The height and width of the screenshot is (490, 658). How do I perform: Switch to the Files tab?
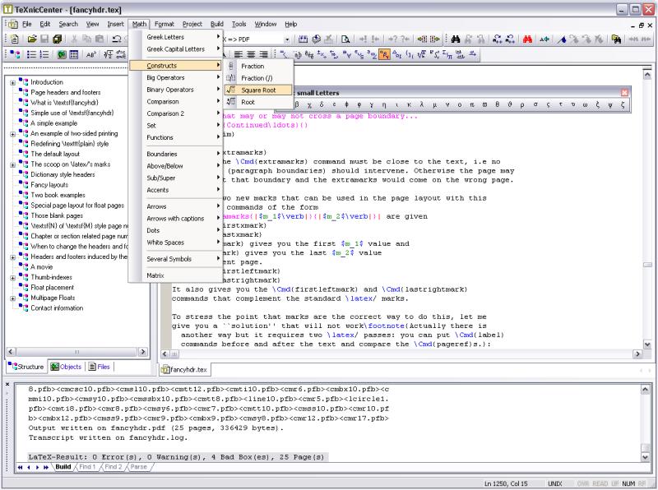point(99,367)
